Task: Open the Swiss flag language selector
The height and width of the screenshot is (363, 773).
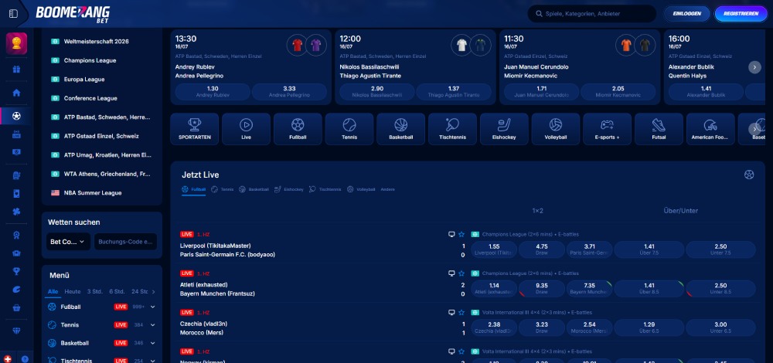Action: click(x=8, y=359)
